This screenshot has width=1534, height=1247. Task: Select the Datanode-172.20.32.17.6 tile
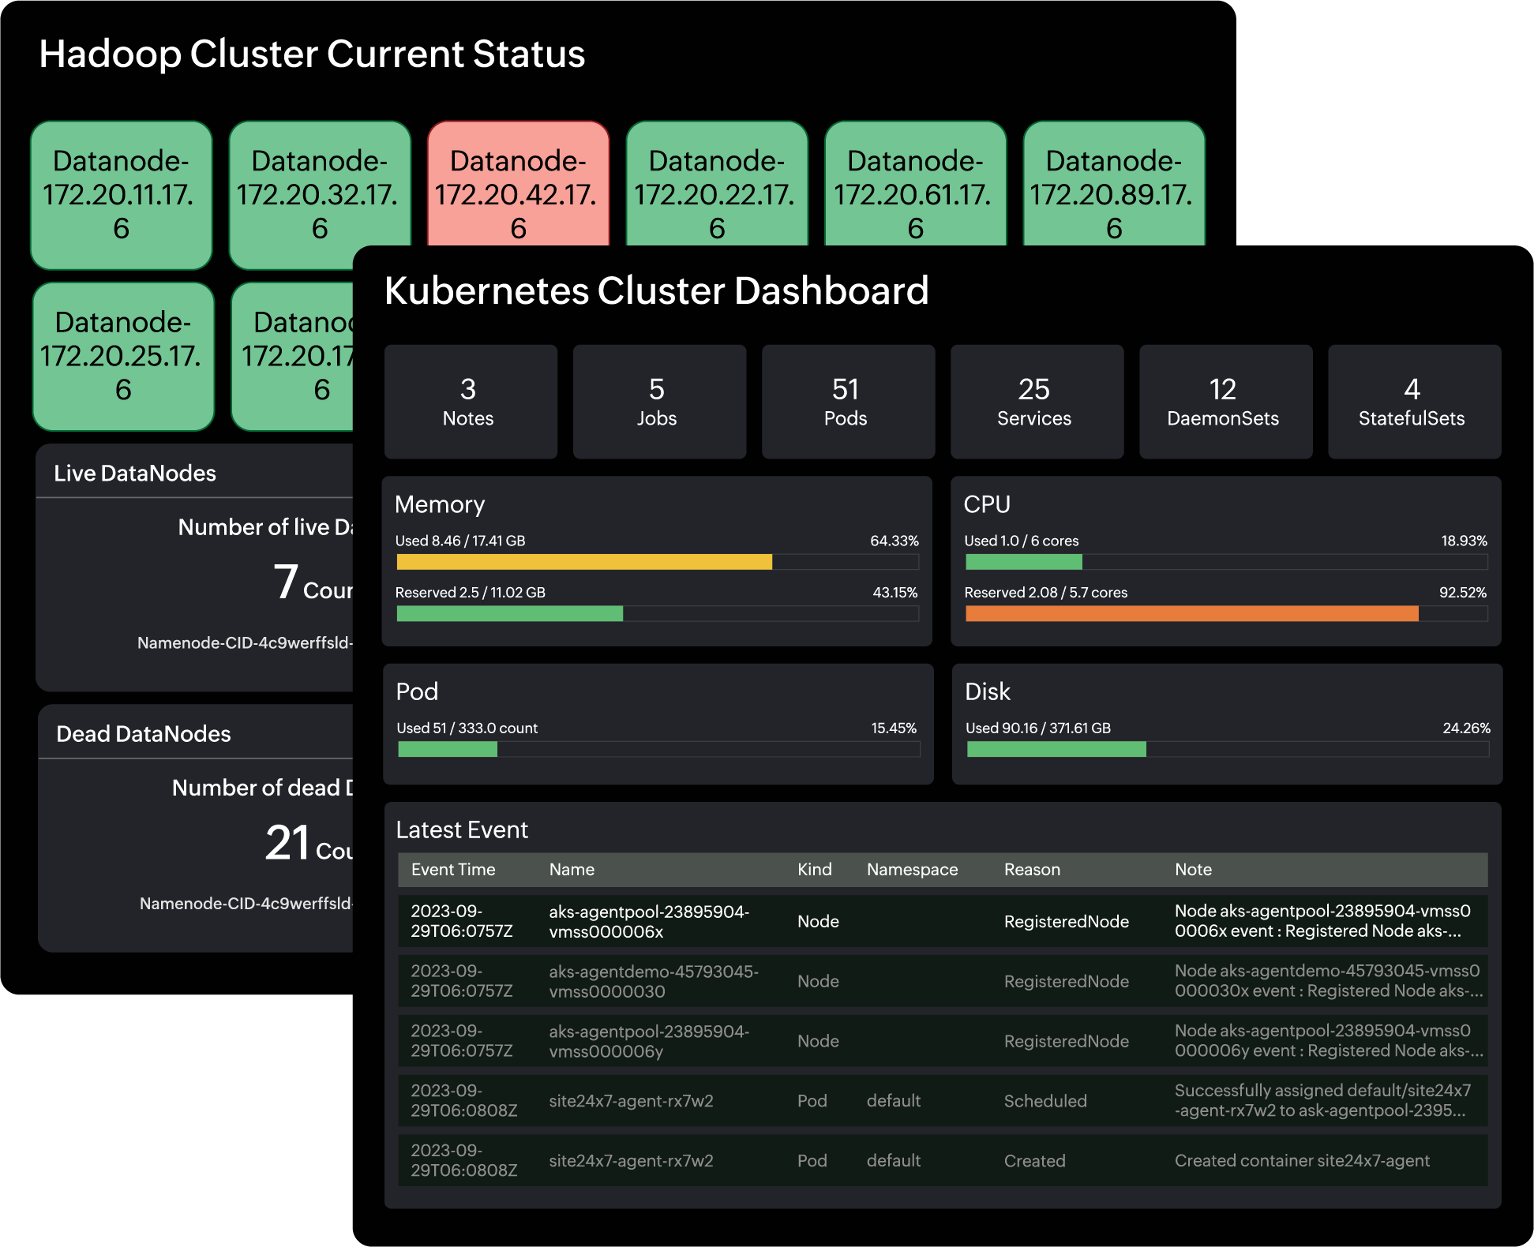click(320, 195)
